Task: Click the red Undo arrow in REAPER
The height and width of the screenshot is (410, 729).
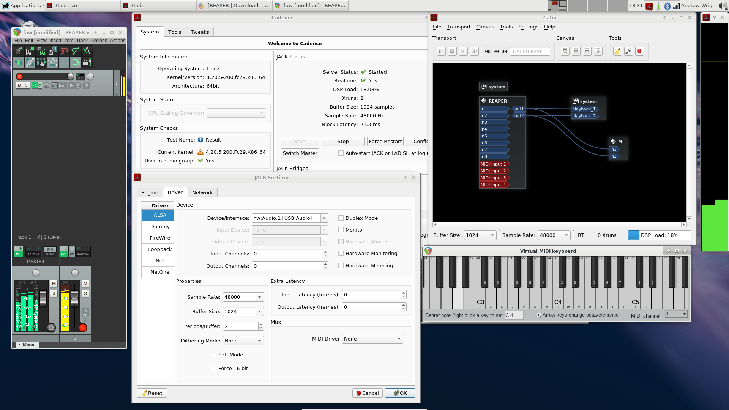Action: tap(64, 51)
